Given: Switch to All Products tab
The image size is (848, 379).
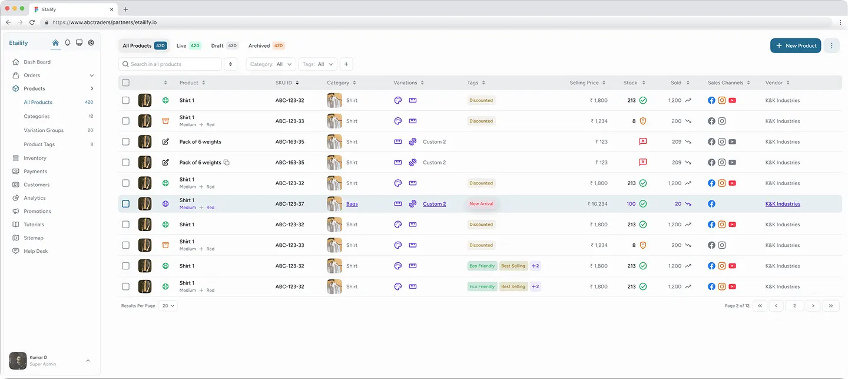Looking at the screenshot, I should click(x=144, y=45).
